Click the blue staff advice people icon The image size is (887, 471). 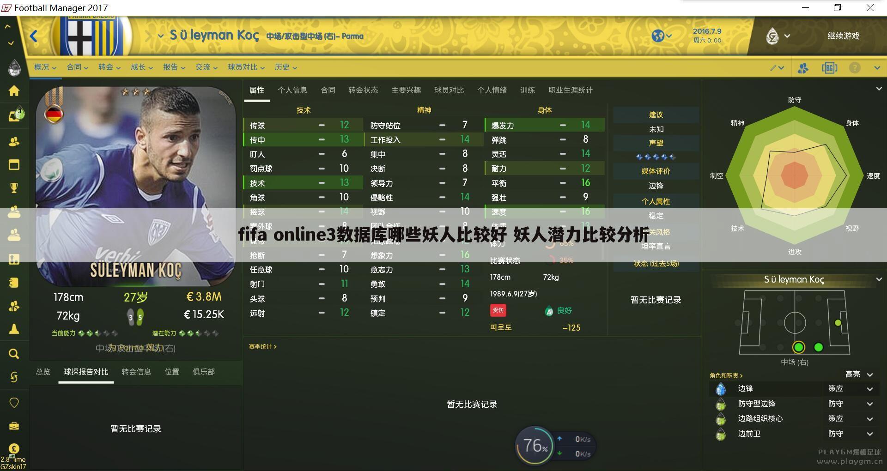pyautogui.click(x=803, y=68)
